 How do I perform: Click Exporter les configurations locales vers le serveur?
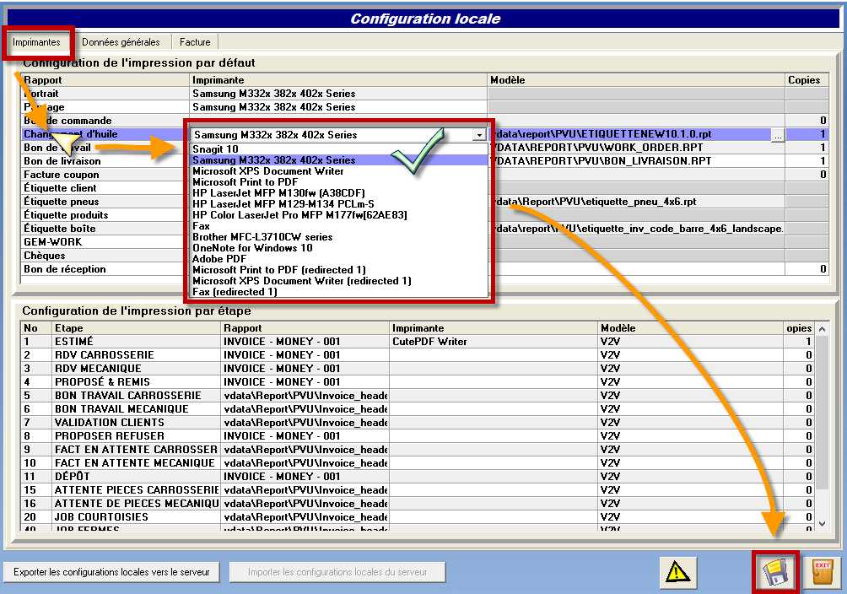tap(112, 572)
